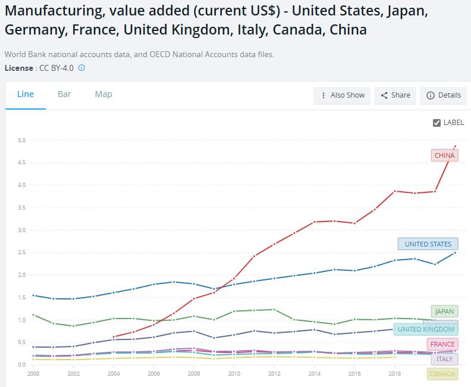Click the CHINA series label
The image size is (471, 387).
pos(444,155)
